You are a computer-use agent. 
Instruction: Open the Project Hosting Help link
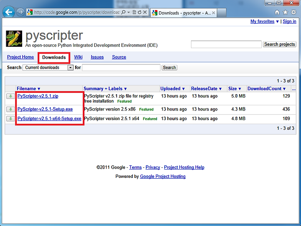184,167
